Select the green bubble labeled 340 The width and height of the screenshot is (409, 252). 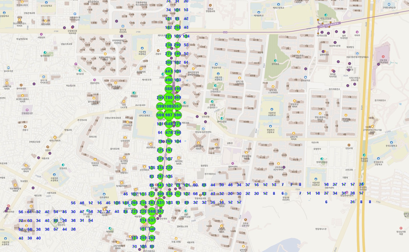click(x=152, y=229)
